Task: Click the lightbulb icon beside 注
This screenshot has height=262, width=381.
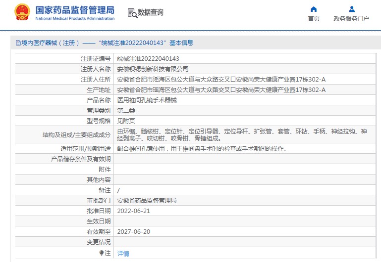Action: [102, 253]
